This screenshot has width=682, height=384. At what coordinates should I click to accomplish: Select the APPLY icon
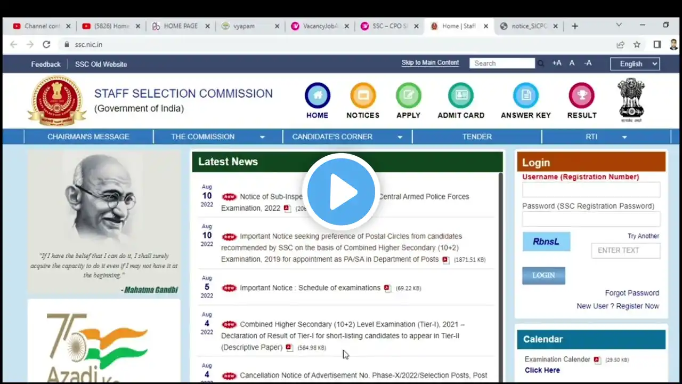(x=409, y=96)
